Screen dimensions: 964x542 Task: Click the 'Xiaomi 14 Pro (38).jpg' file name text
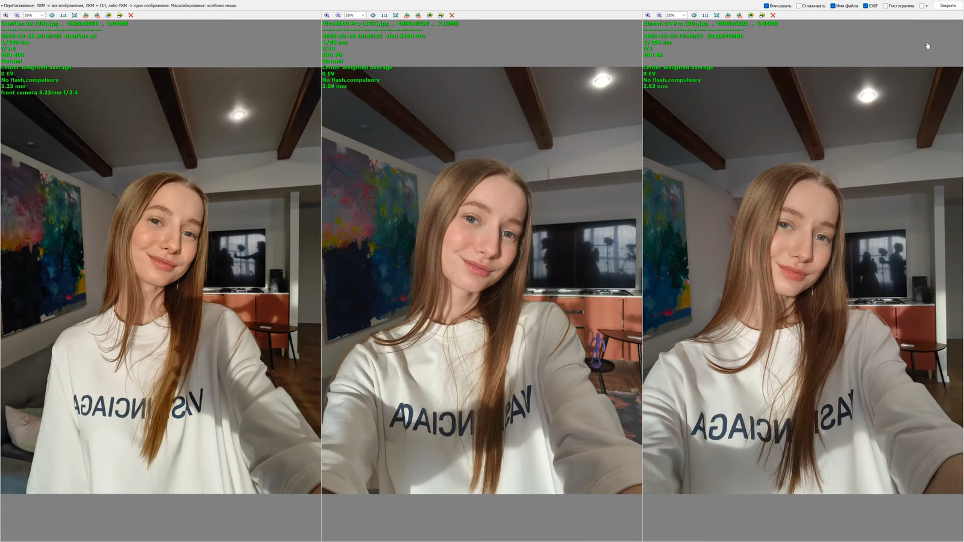(675, 23)
